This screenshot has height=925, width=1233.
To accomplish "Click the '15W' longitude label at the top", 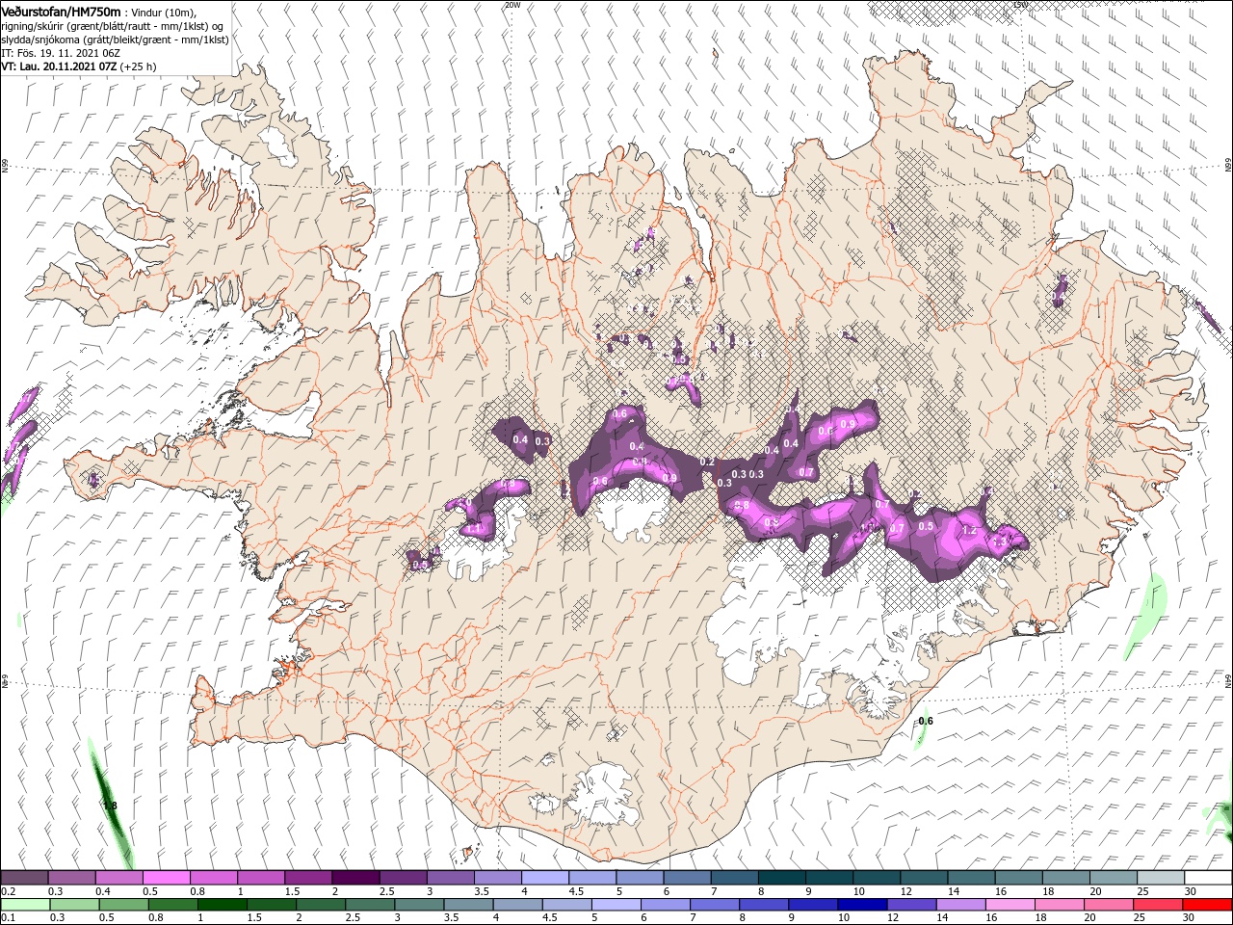I will [1020, 5].
